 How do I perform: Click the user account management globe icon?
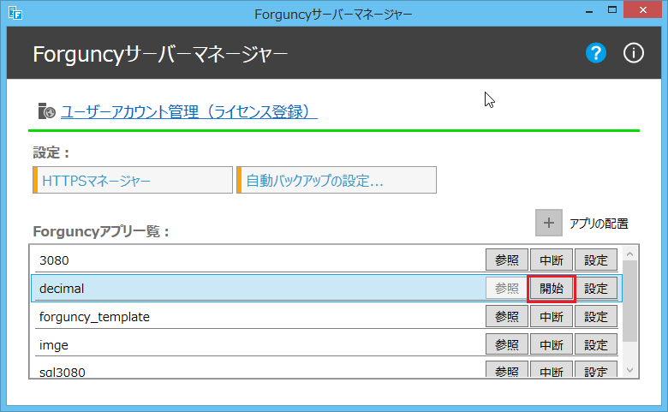[x=46, y=111]
